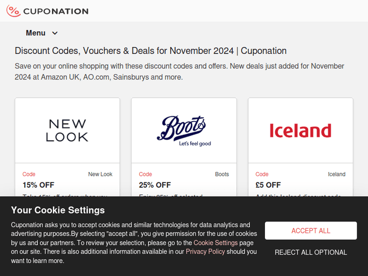Open the New Look logo card
368x276 pixels.
coord(67,130)
